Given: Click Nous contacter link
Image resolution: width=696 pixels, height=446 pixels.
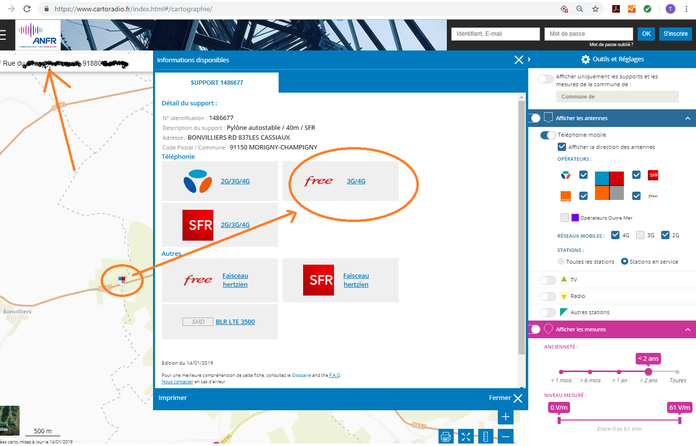Looking at the screenshot, I should point(178,382).
